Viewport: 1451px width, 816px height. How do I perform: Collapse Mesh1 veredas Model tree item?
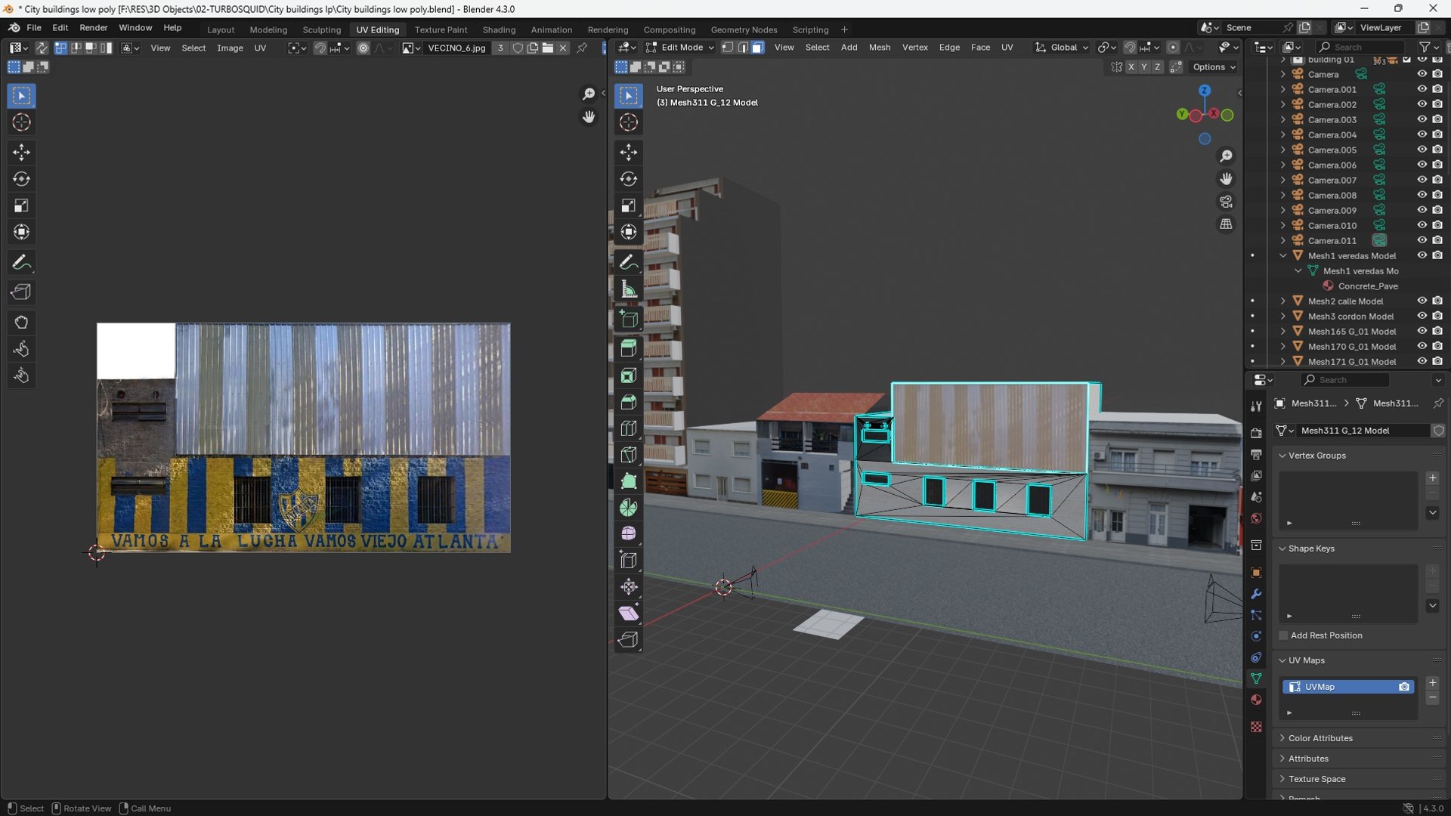coord(1282,255)
